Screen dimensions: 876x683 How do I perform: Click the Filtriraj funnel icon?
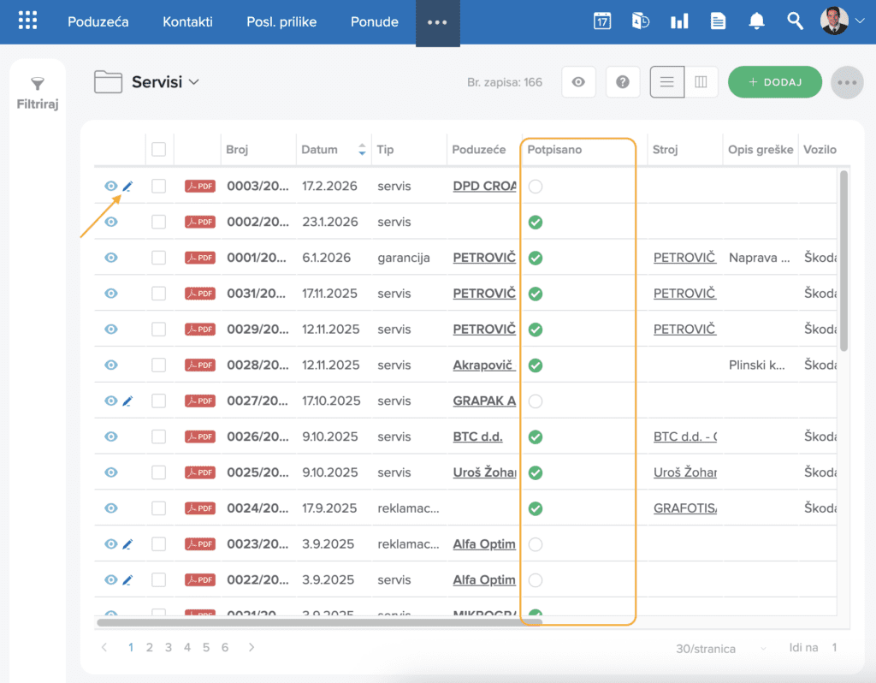click(38, 85)
